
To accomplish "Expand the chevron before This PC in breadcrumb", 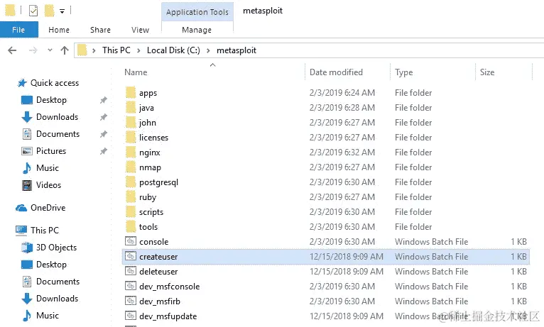I will tap(94, 50).
